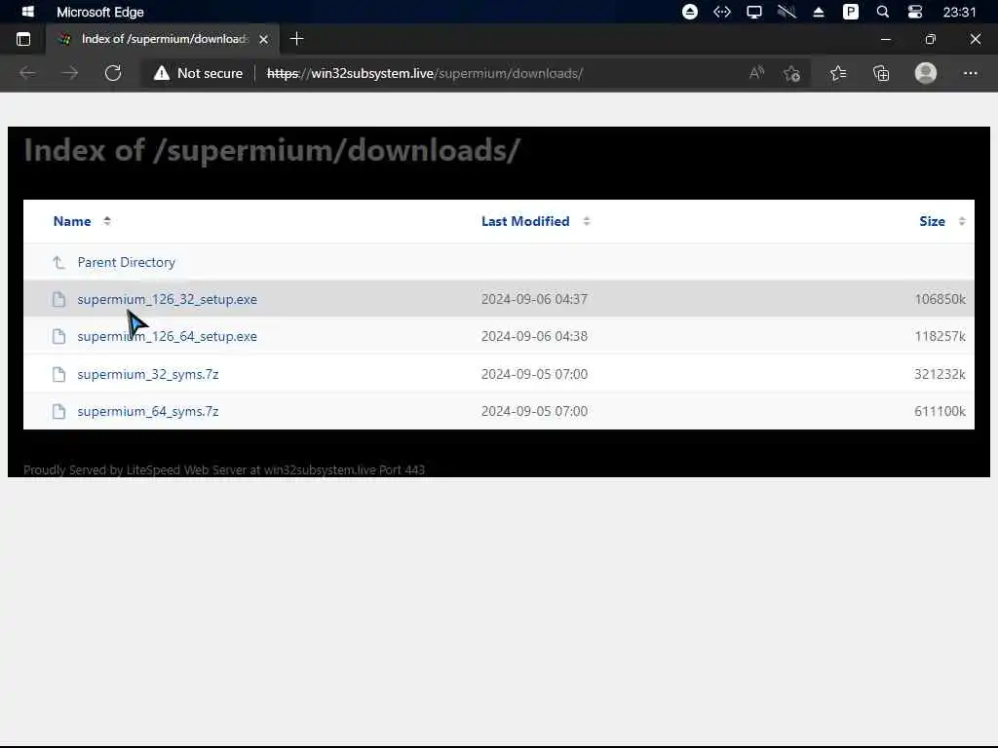Open the control center toggles icon

(x=914, y=12)
